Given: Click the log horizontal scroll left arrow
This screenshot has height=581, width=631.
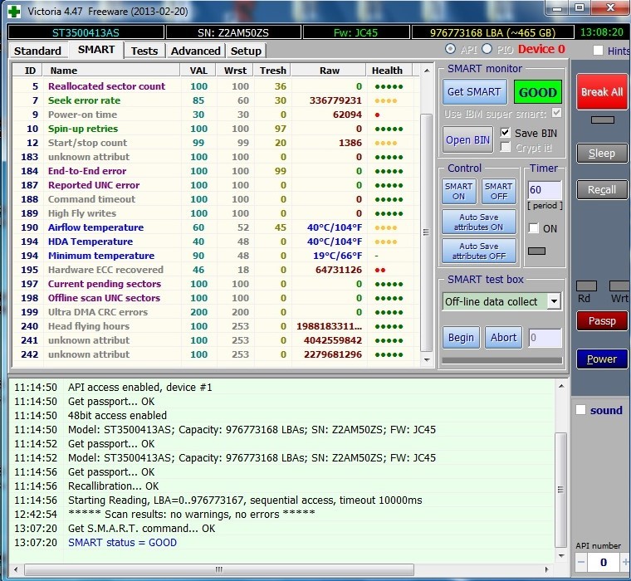Looking at the screenshot, I should 16,569.
